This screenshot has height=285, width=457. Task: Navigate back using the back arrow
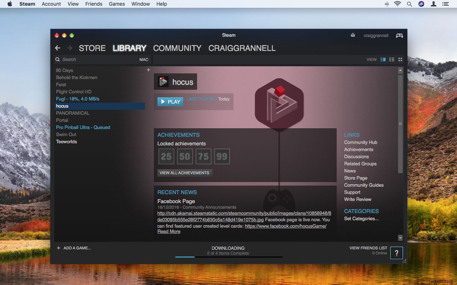pos(57,48)
